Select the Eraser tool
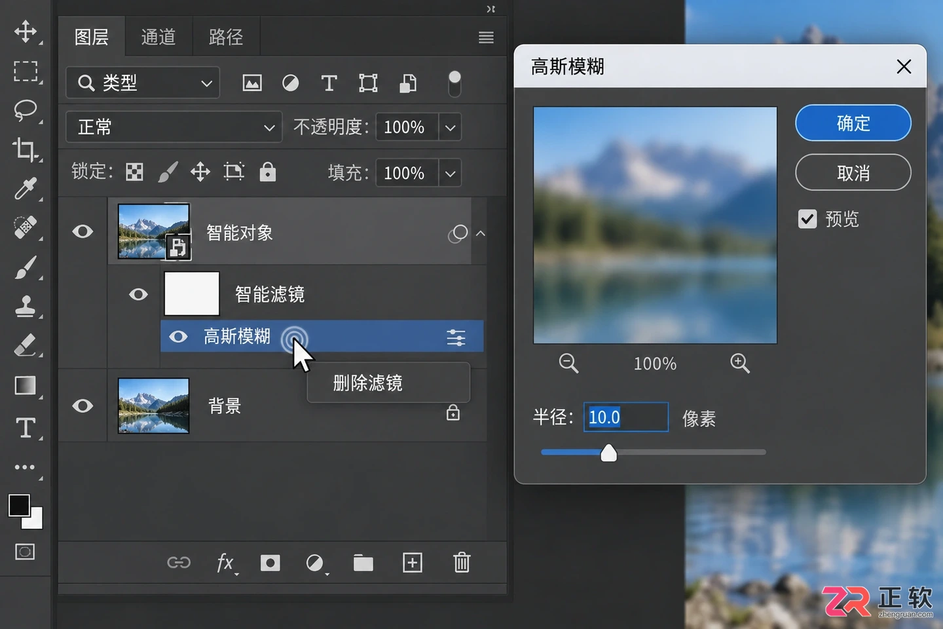The height and width of the screenshot is (629, 943). 26,345
